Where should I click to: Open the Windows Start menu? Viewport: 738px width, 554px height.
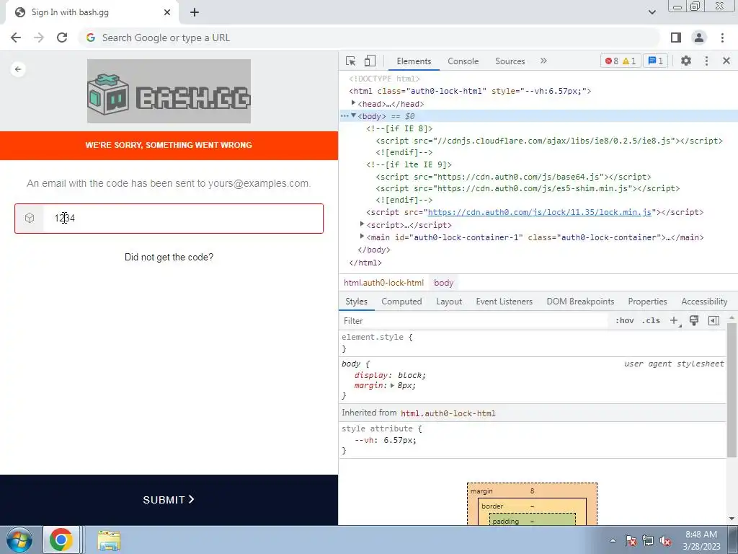pyautogui.click(x=19, y=540)
